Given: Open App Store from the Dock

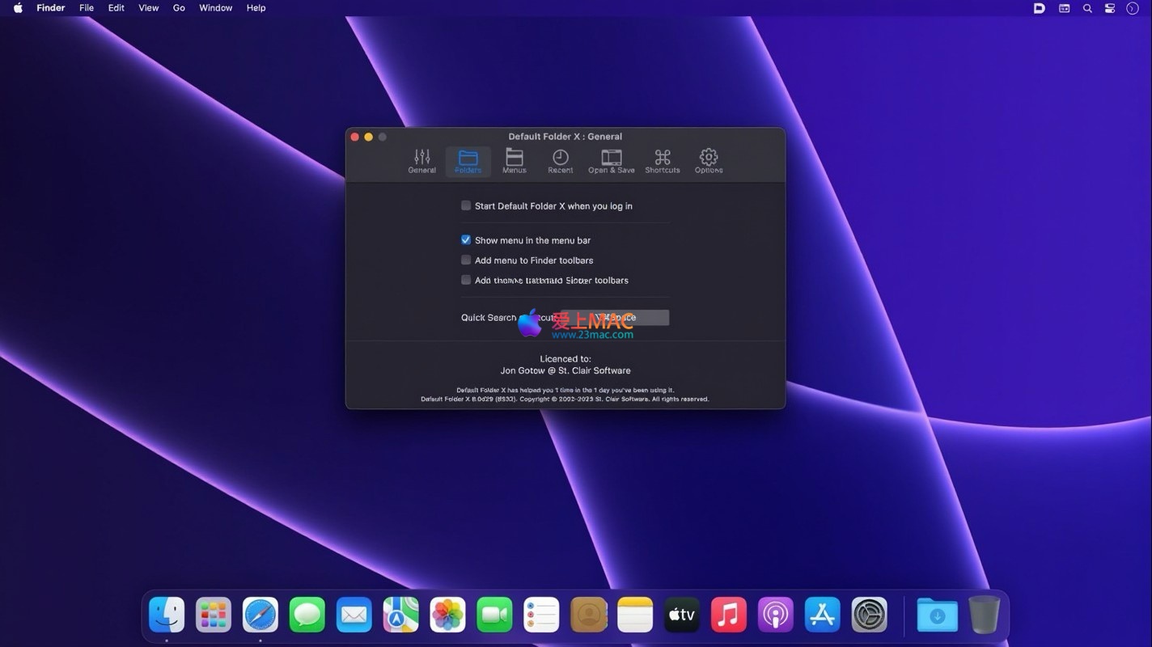Looking at the screenshot, I should (x=822, y=615).
